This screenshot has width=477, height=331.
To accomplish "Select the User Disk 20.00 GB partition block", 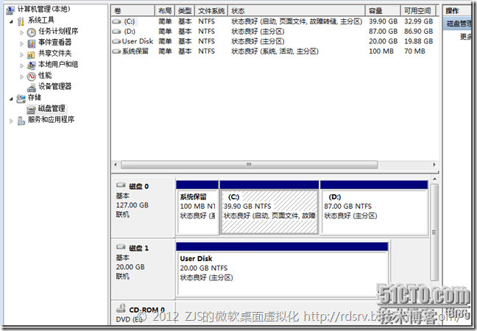I will click(282, 273).
